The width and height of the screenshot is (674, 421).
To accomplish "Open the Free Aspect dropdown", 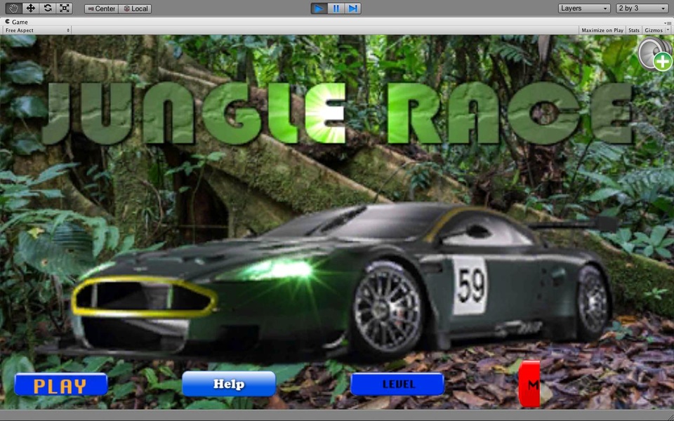I will point(37,30).
